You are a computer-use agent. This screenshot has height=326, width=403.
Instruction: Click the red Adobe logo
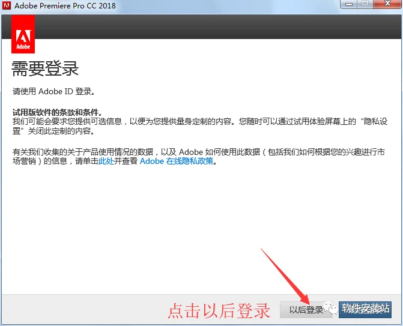[23, 34]
